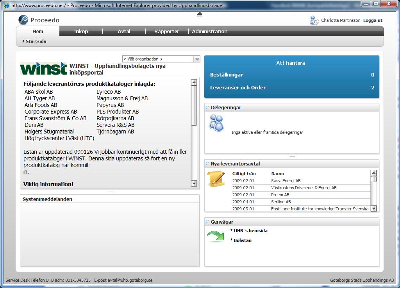Image resolution: width=400 pixels, height=288 pixels.
Task: Open the Avtal menu
Action: [x=124, y=31]
